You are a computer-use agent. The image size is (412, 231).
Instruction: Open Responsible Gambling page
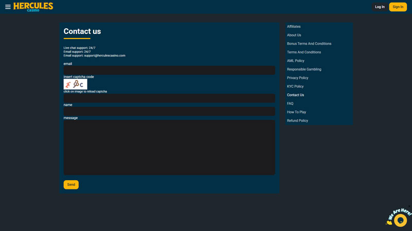coord(304,69)
